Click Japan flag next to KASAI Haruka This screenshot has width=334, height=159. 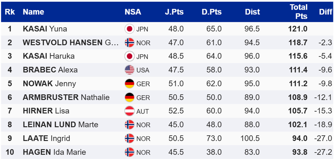tap(129, 56)
